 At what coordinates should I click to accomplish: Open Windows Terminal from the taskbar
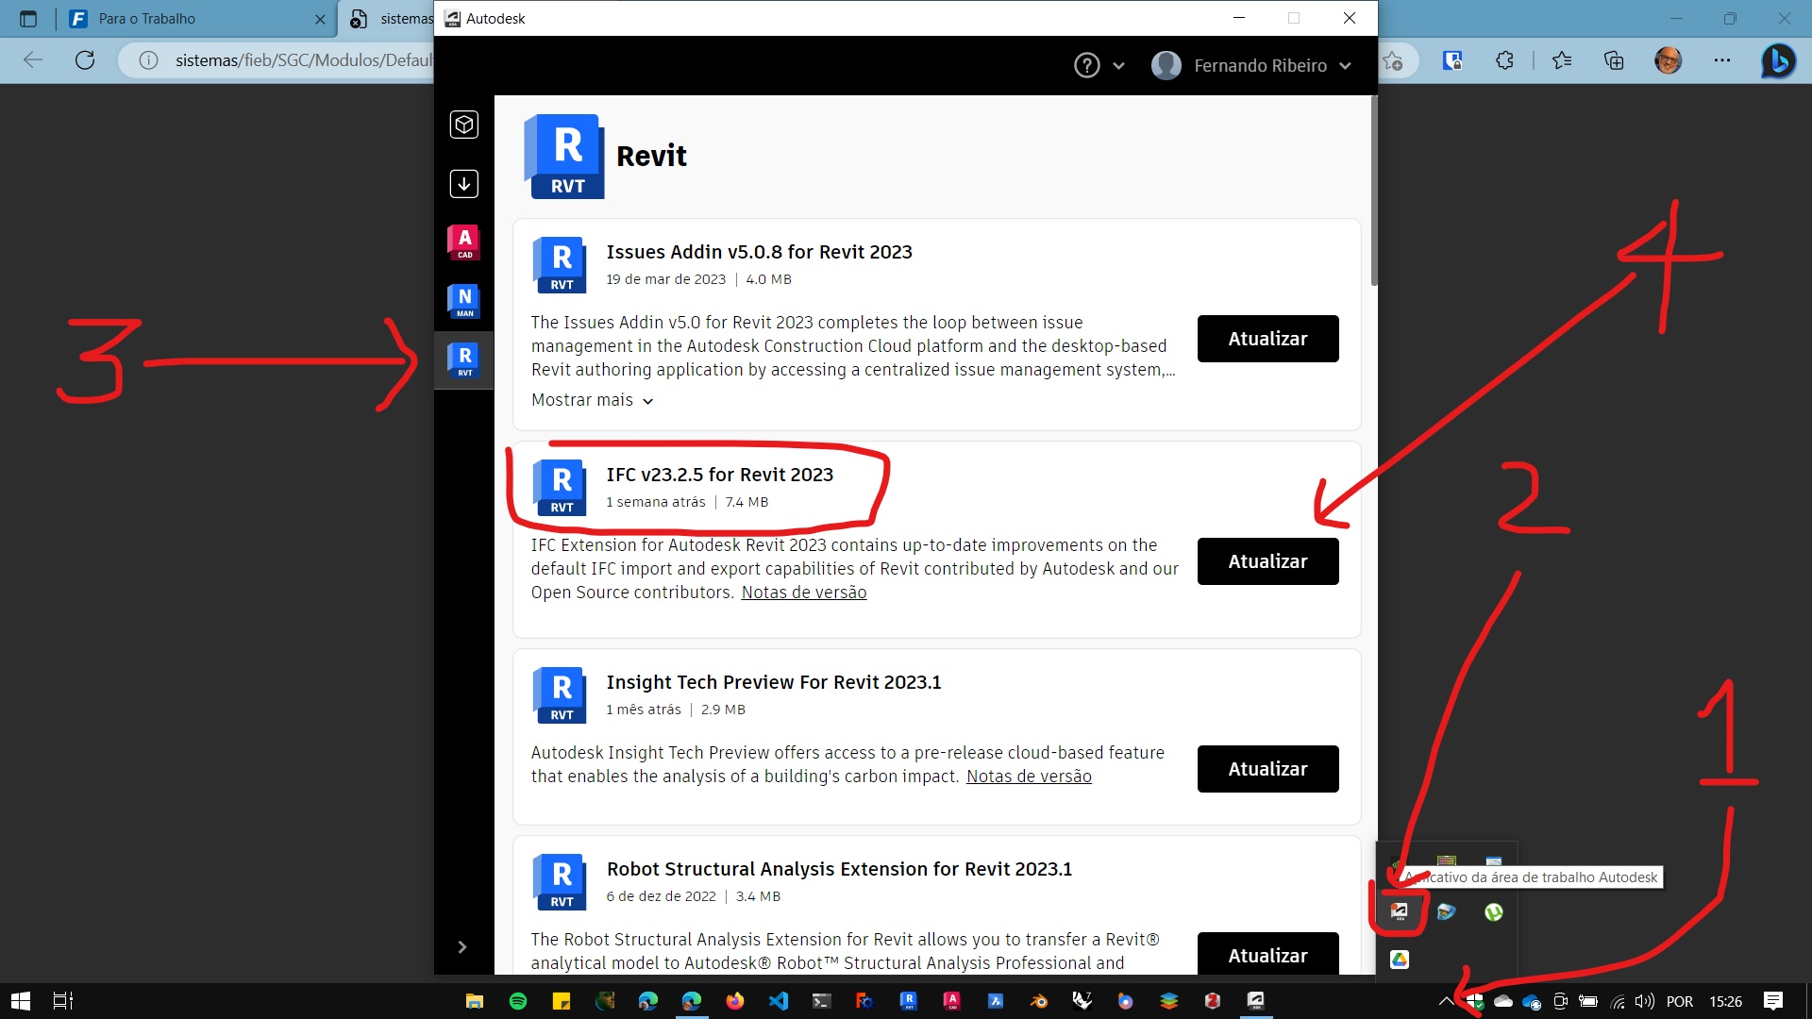coord(822,1001)
